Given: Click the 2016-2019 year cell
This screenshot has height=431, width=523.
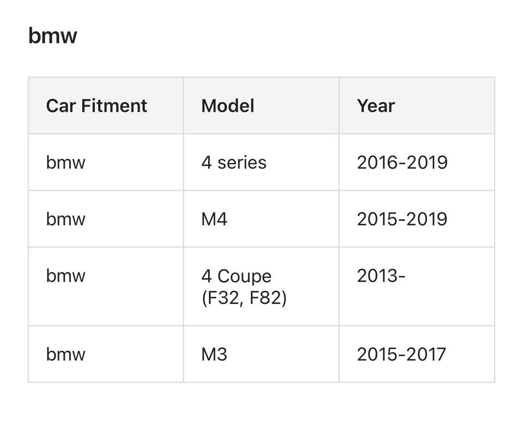Looking at the screenshot, I should point(402,162).
